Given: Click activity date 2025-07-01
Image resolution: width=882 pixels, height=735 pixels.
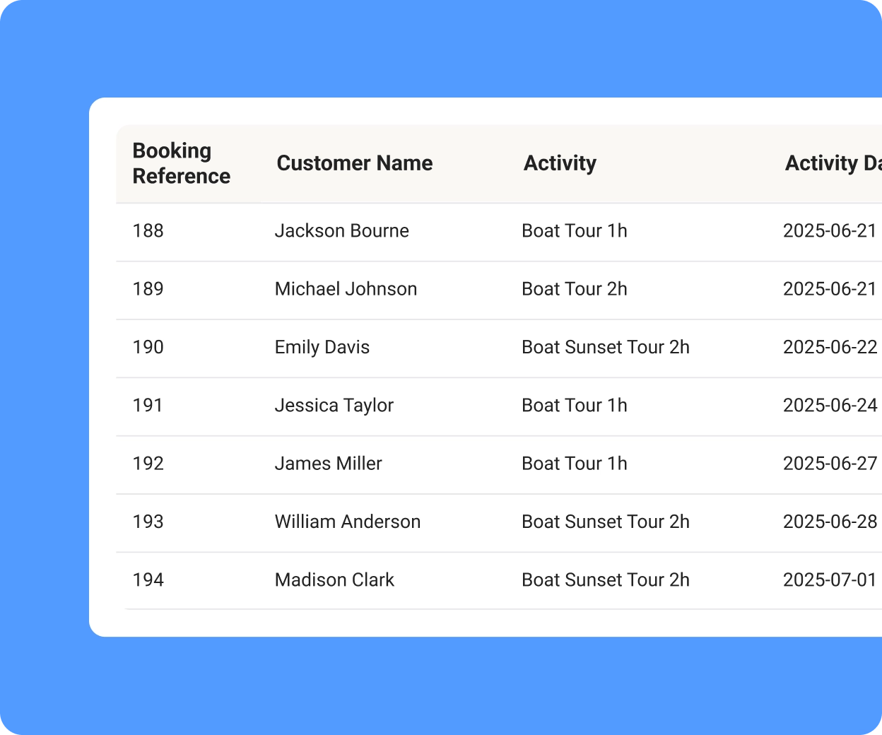Looking at the screenshot, I should pos(830,580).
